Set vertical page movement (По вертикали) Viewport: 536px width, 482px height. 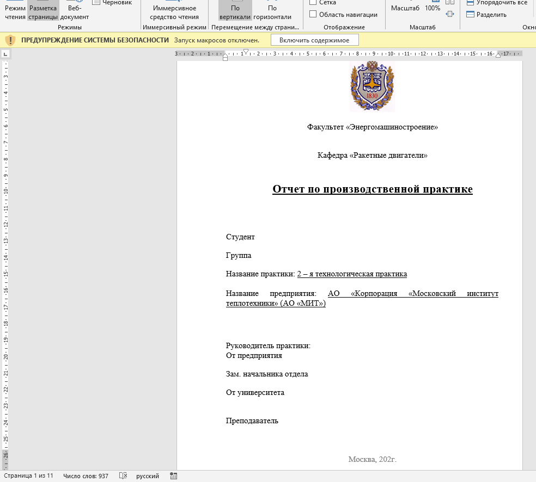(235, 12)
